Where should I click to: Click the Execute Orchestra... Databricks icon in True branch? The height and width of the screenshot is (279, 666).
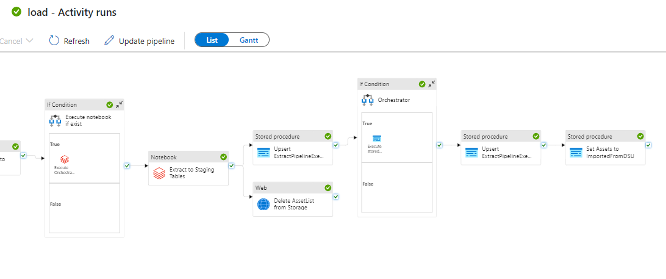[x=65, y=159]
